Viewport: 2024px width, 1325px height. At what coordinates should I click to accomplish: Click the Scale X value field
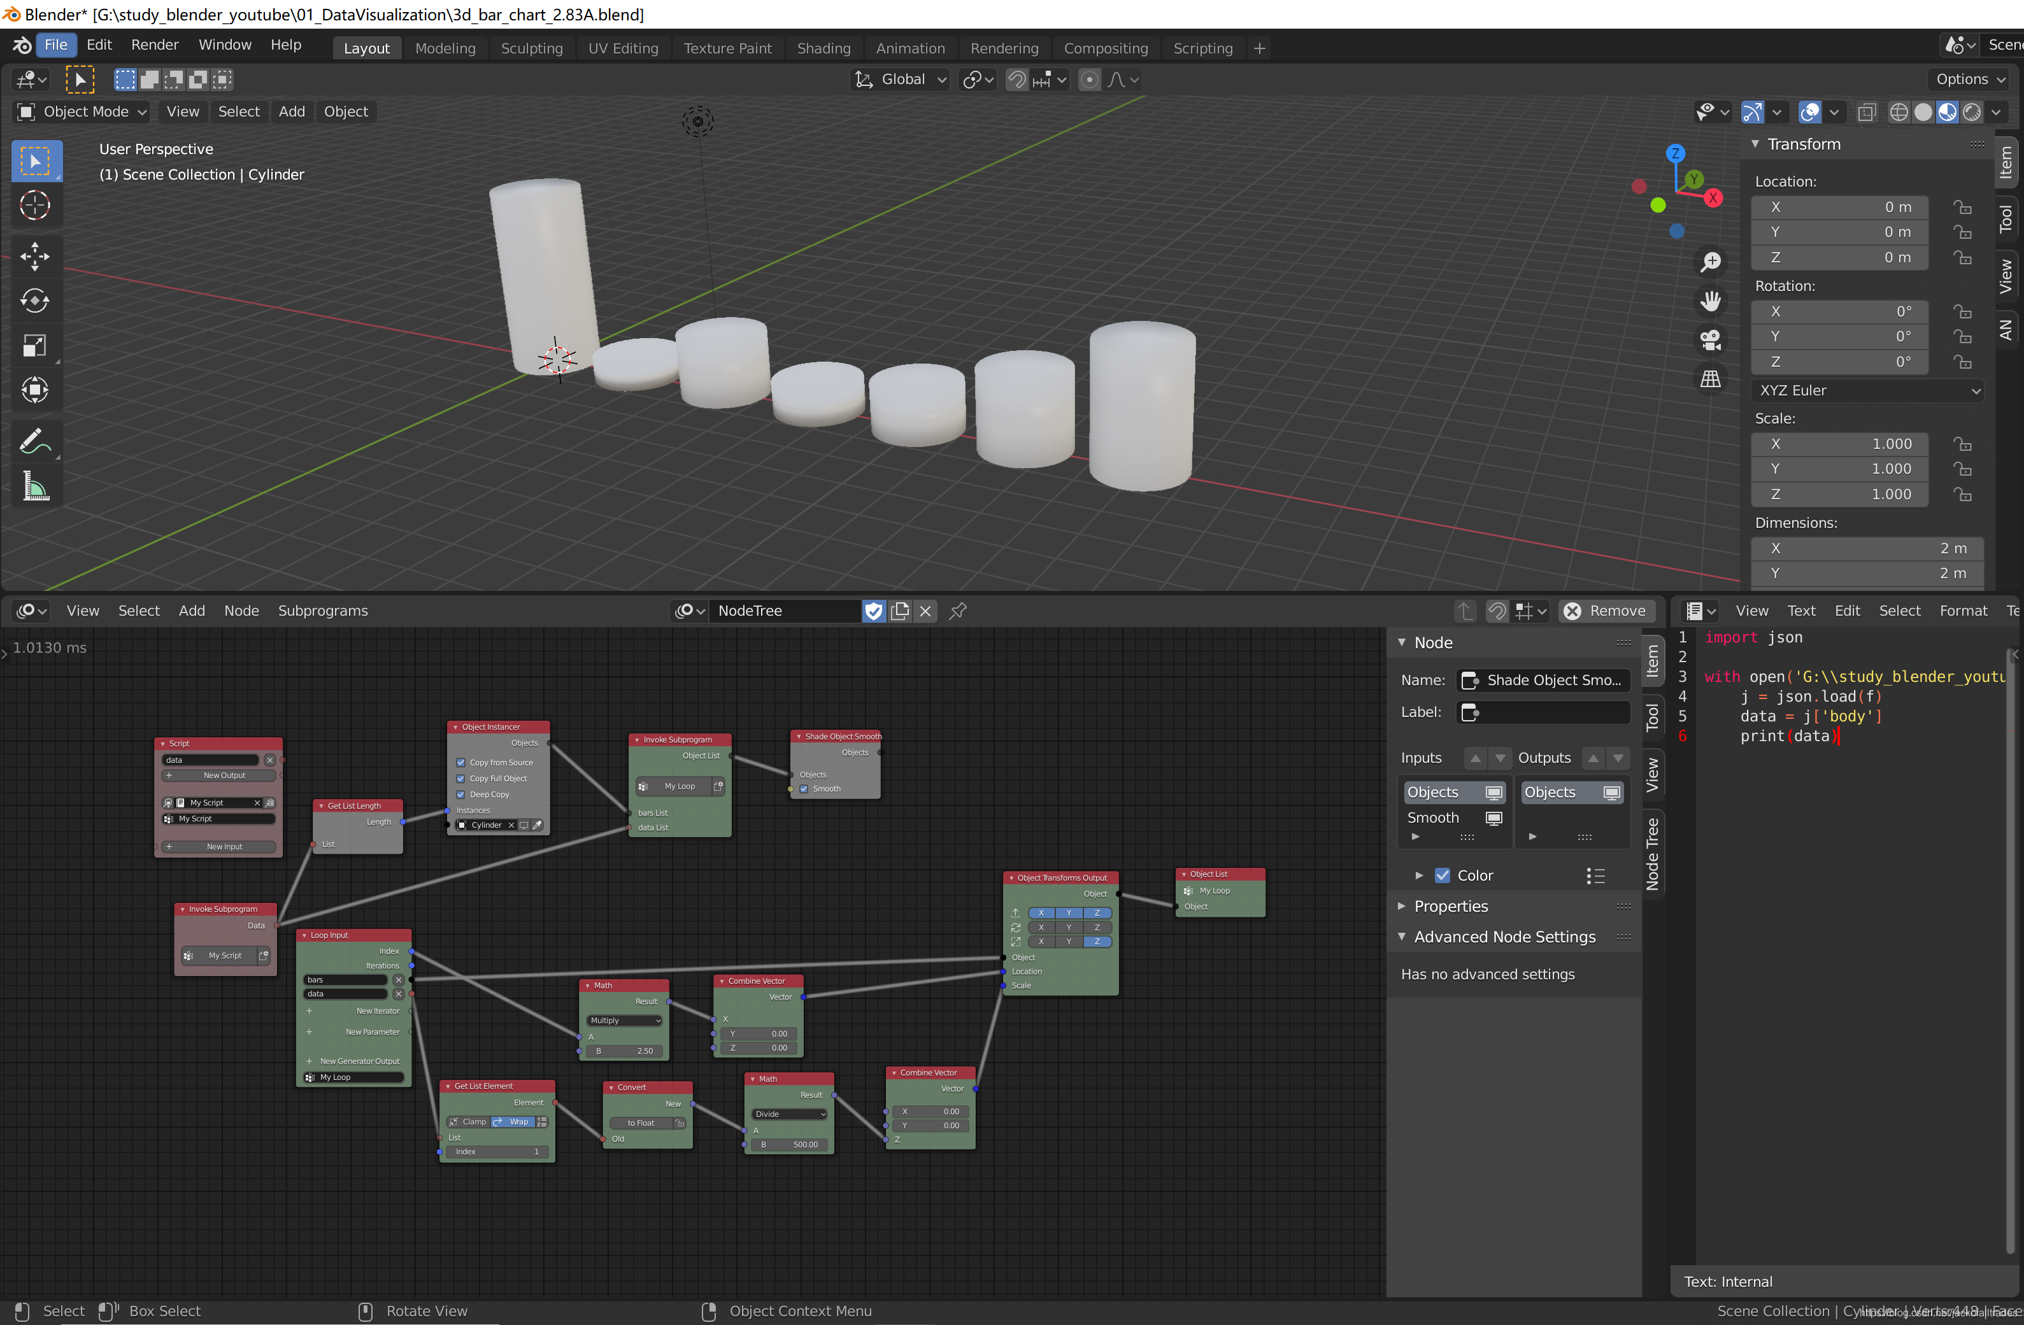[1839, 444]
